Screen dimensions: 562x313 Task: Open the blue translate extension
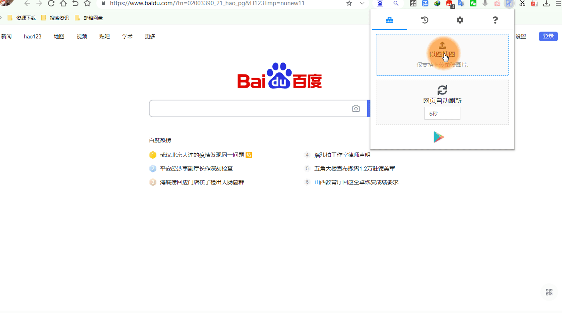(425, 3)
